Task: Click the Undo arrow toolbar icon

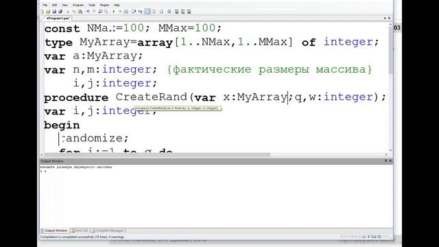Action: point(88,12)
